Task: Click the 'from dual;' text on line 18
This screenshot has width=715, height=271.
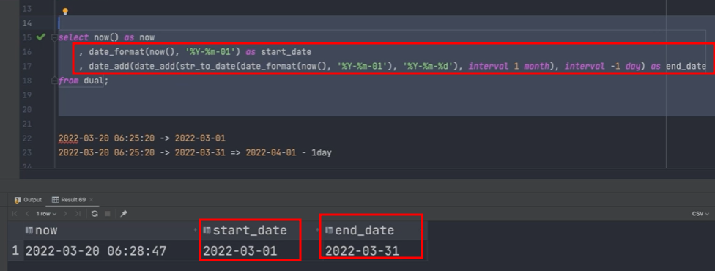Action: coord(84,81)
